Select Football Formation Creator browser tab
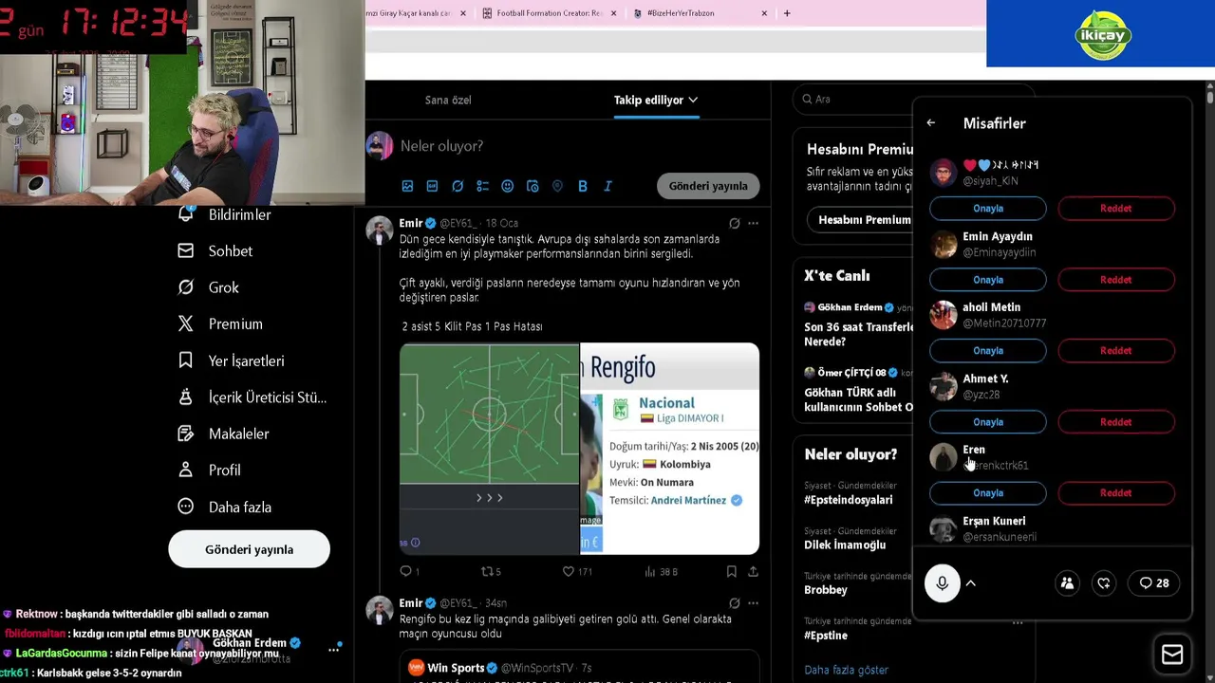This screenshot has height=683, width=1215. (549, 13)
